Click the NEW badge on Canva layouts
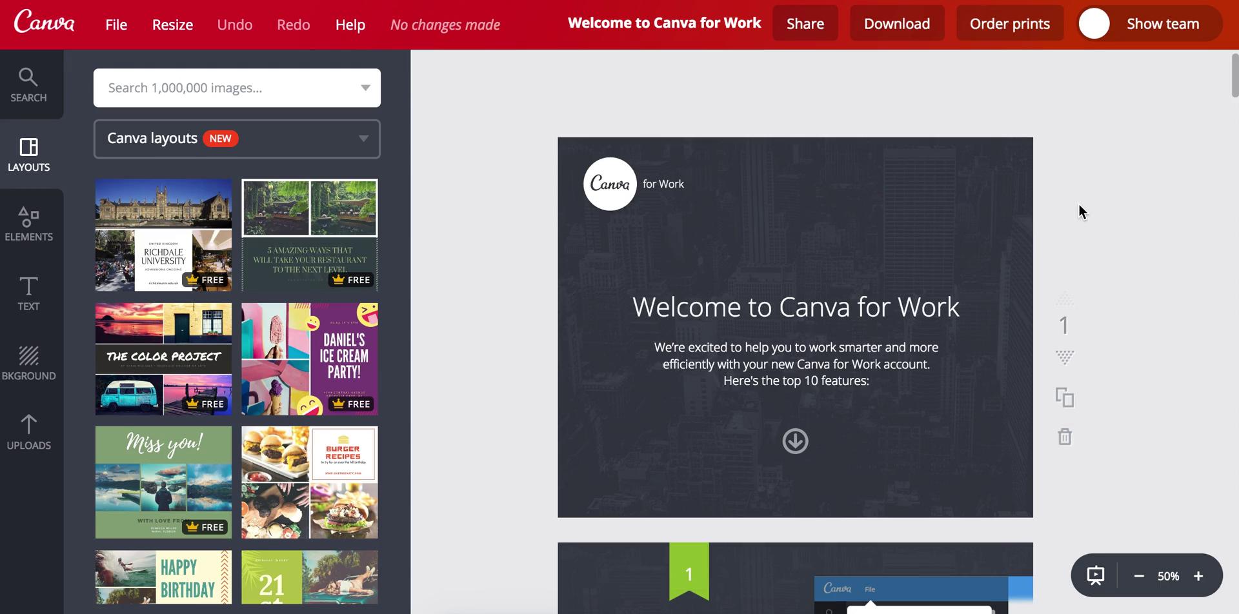 click(221, 139)
